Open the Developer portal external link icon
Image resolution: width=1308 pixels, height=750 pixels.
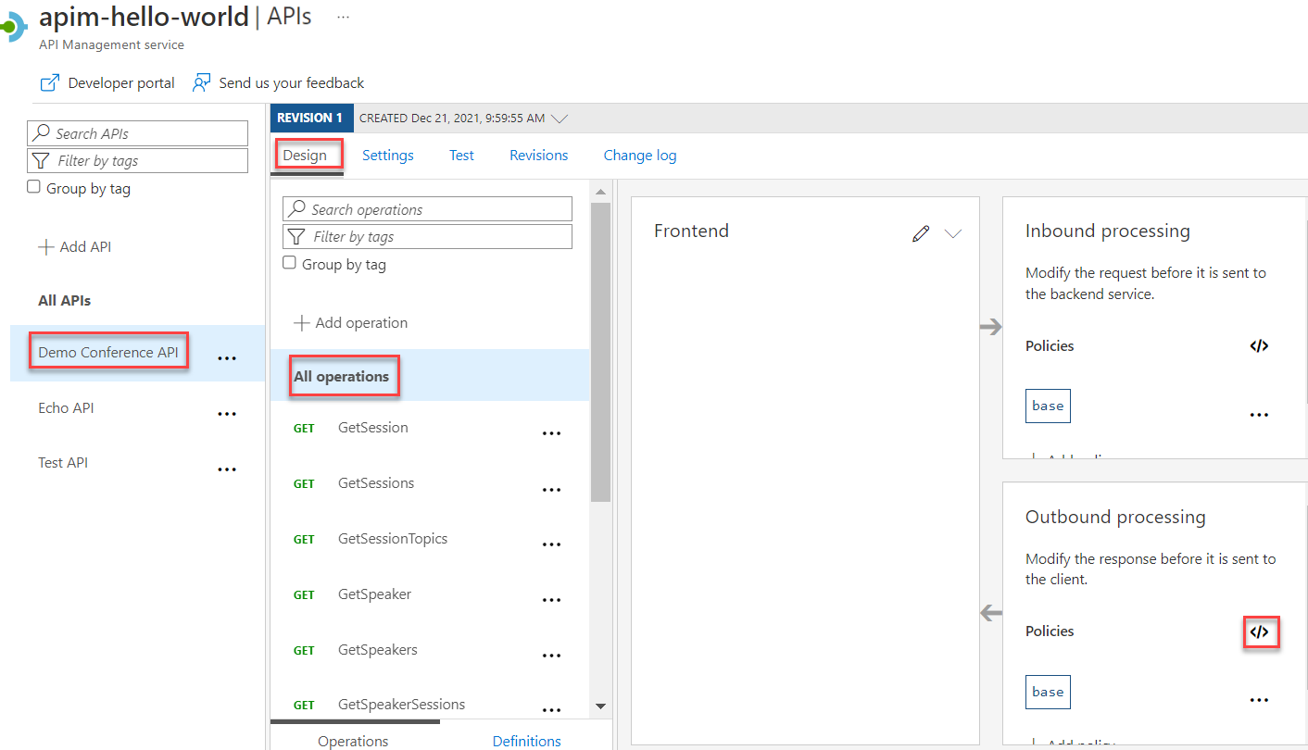49,83
